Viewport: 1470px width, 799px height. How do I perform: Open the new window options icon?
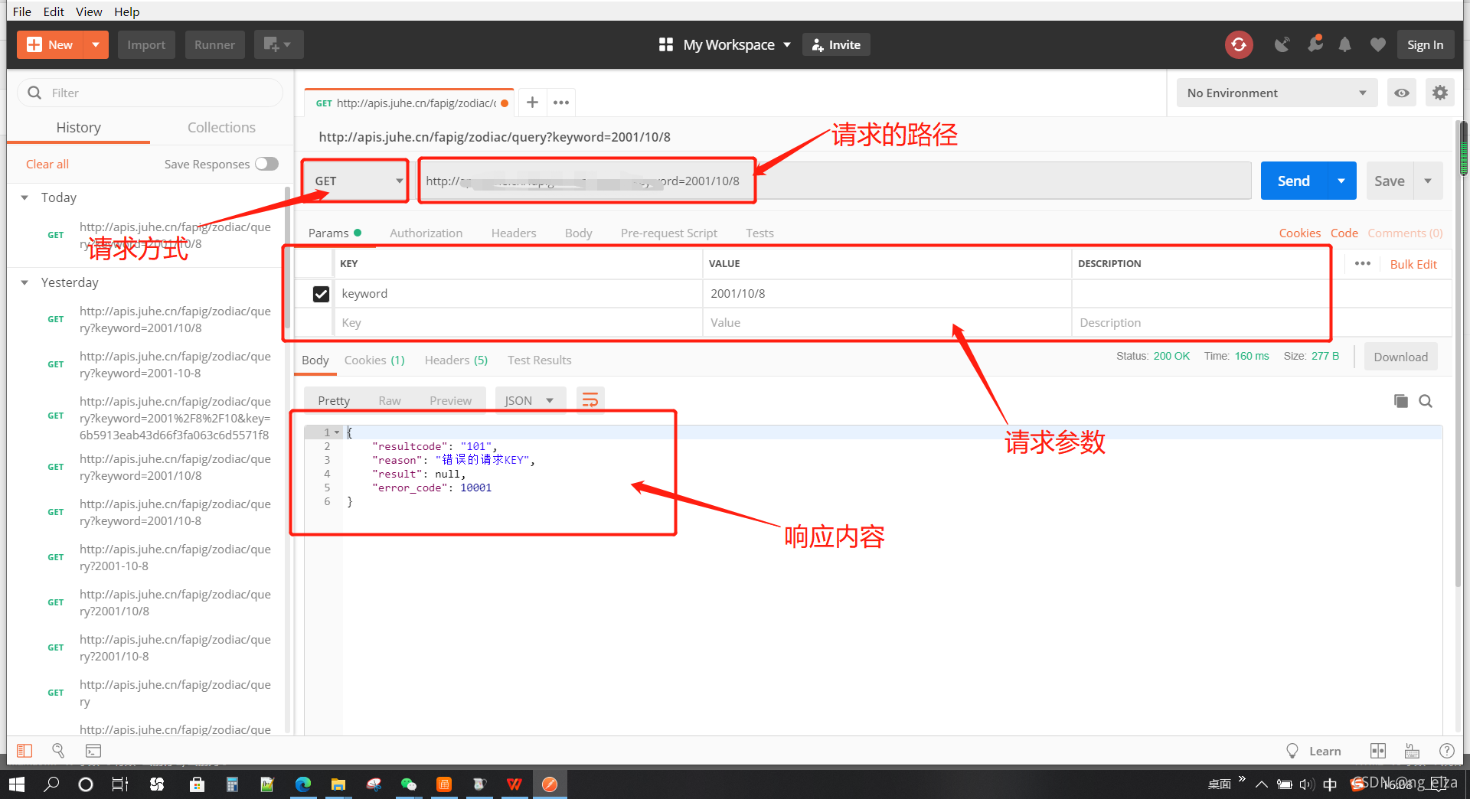[278, 44]
